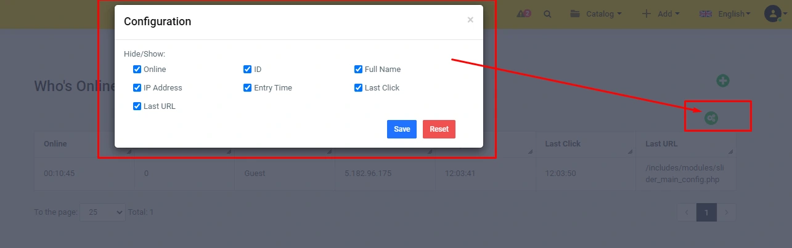Open the Add dropdown menu
The height and width of the screenshot is (248, 792).
(x=661, y=14)
